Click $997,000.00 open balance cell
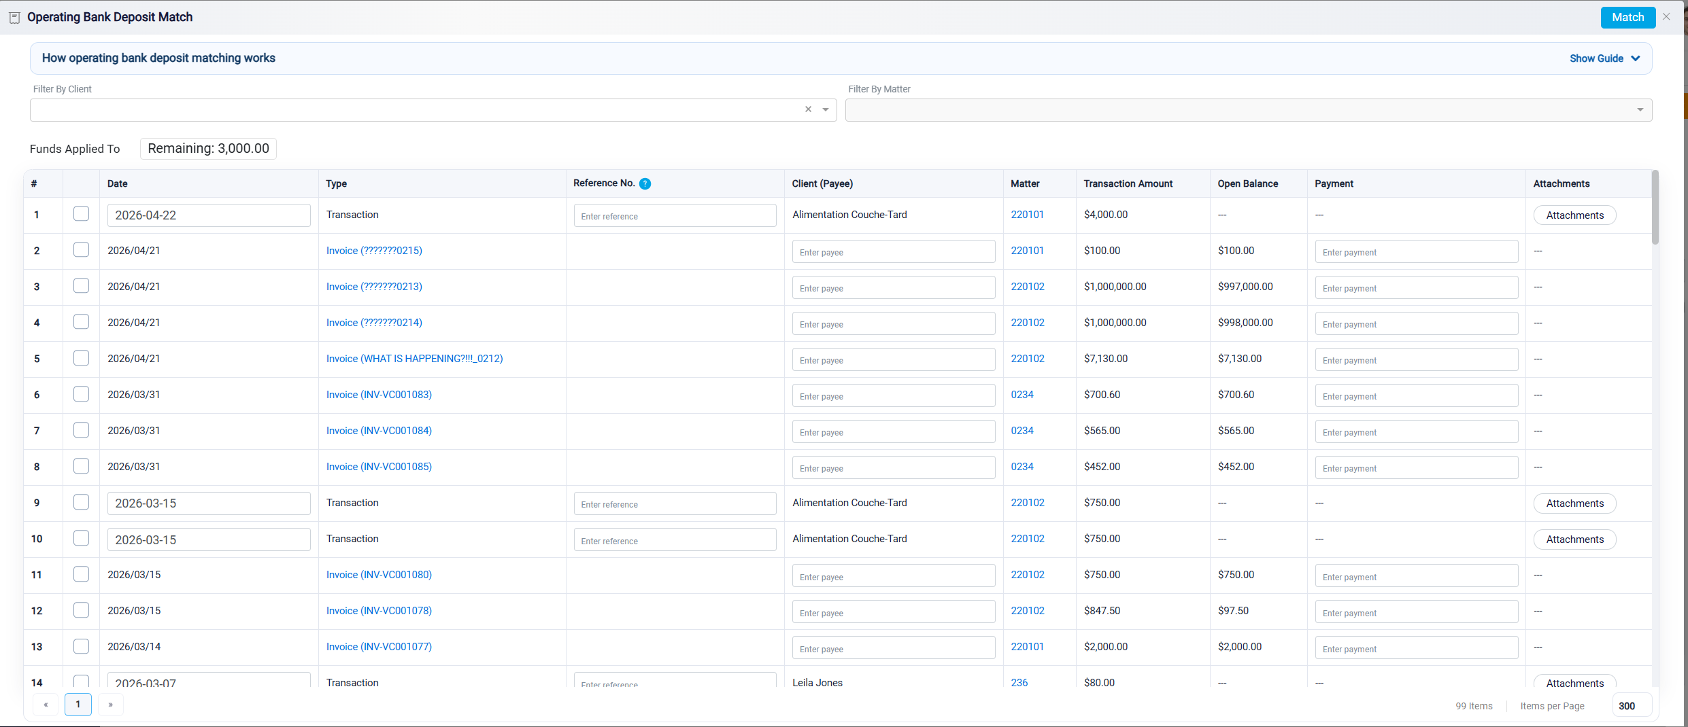 [x=1245, y=287]
